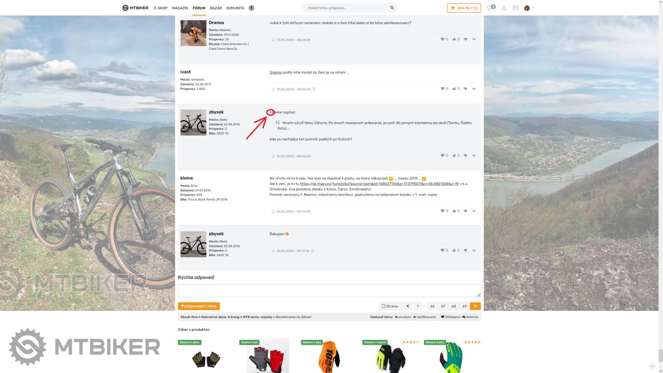Expand options chevron on zbysek's Ďakujem post
Image resolution: width=663 pixels, height=373 pixels.
pos(474,250)
